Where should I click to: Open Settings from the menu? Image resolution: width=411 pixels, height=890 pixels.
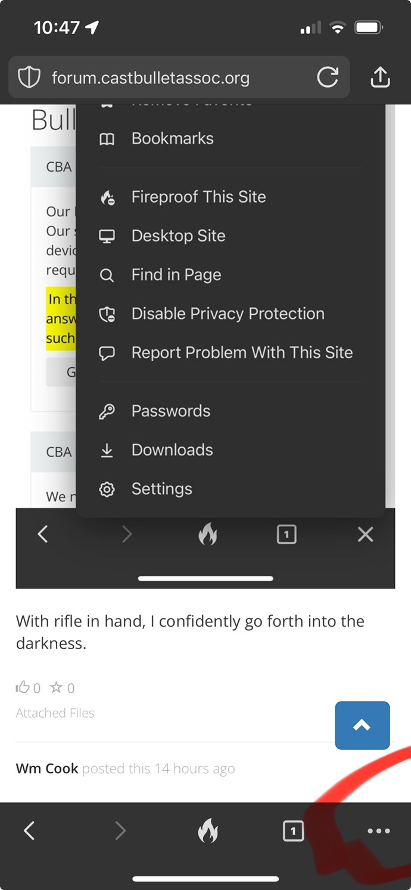230,489
